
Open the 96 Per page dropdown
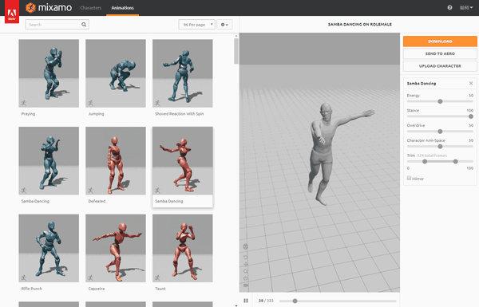(x=196, y=25)
